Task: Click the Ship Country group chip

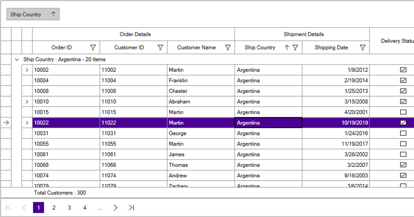Action: click(x=32, y=15)
